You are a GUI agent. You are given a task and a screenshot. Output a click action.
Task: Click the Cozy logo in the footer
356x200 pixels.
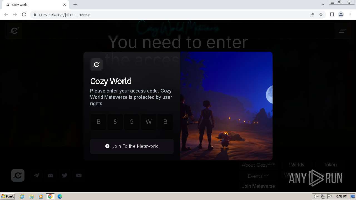tap(18, 175)
